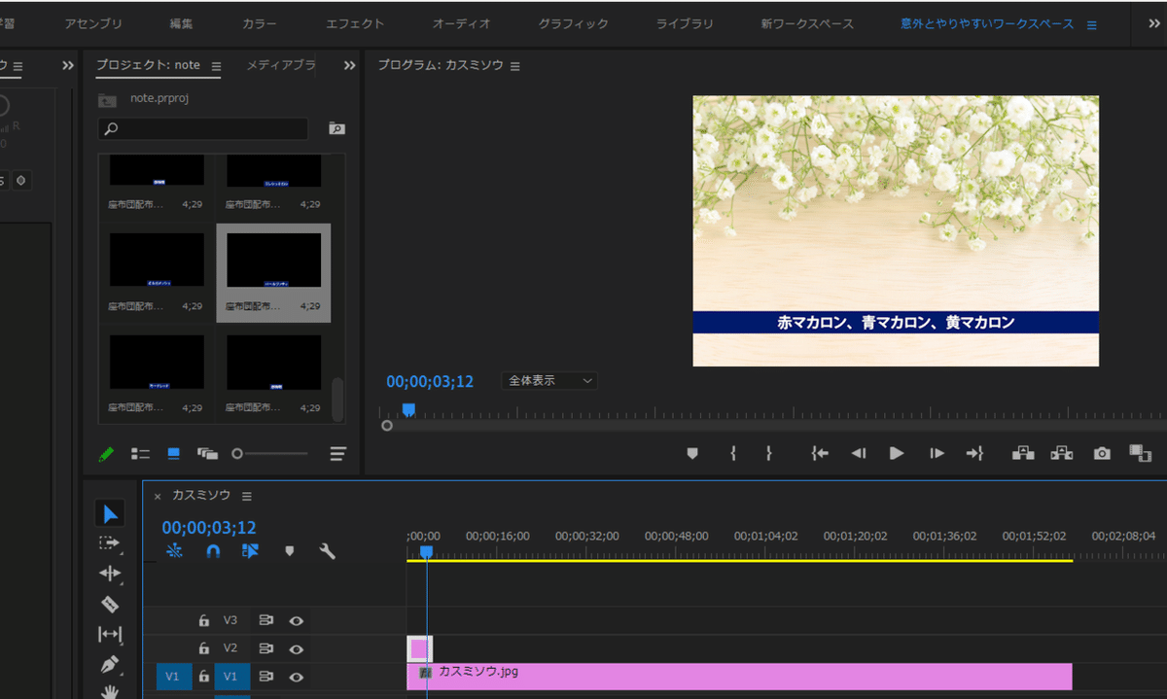
Task: Step back one frame in Program monitor
Action: [858, 453]
